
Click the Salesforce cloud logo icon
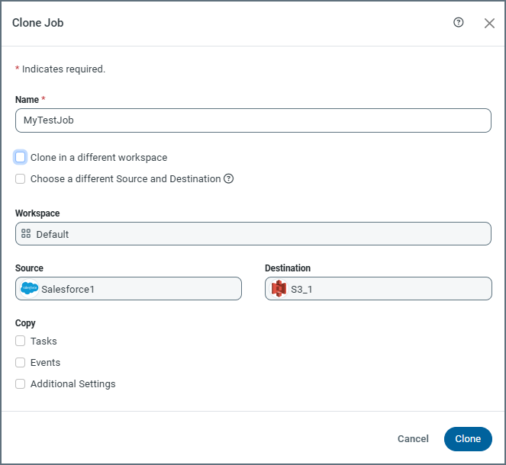pos(30,289)
